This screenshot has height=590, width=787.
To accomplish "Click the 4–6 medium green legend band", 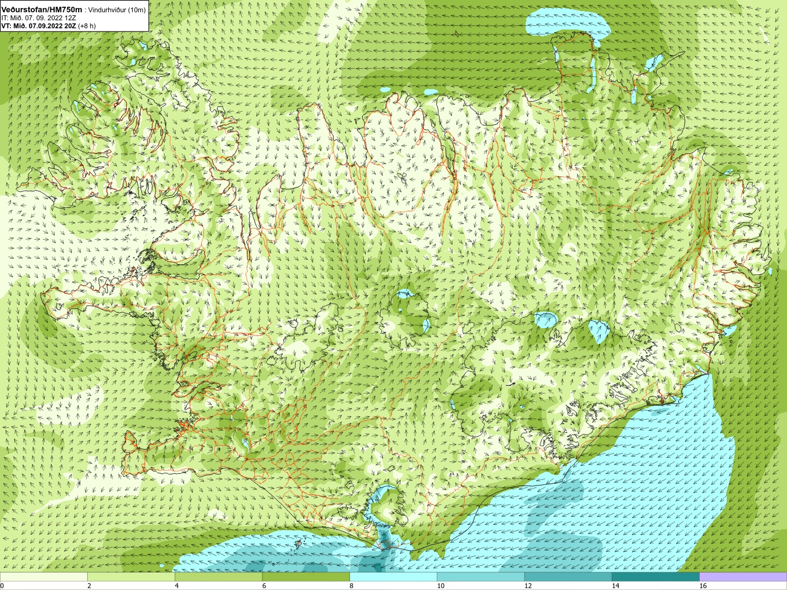I will coord(218,577).
